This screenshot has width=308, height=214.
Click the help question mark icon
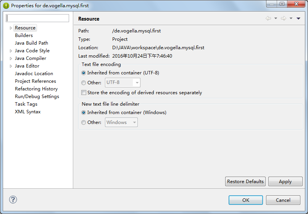13,200
